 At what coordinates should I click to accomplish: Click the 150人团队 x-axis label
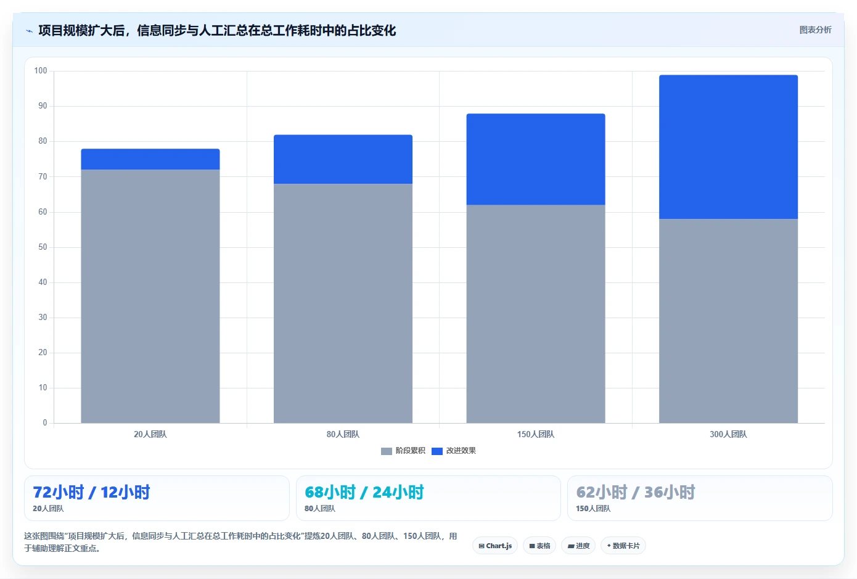536,434
